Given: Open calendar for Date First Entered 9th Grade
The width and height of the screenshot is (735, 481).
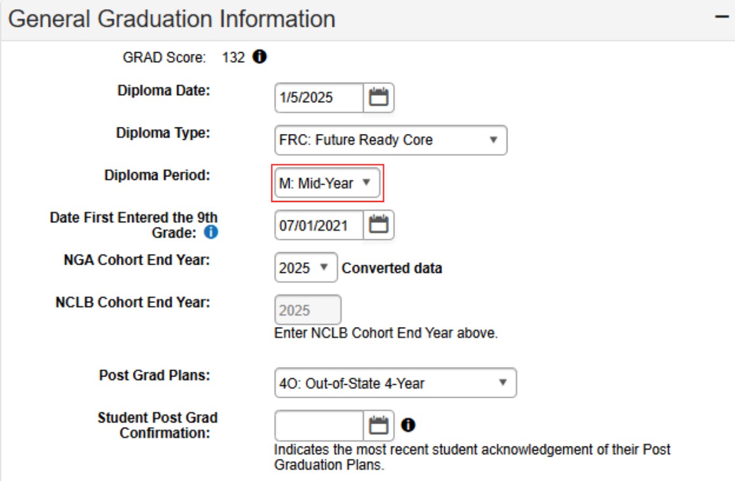Looking at the screenshot, I should pos(379,225).
